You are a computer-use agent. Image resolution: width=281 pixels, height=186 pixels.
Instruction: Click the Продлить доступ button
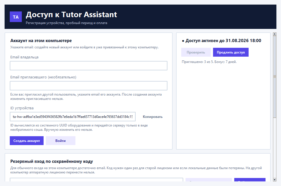(x=231, y=52)
